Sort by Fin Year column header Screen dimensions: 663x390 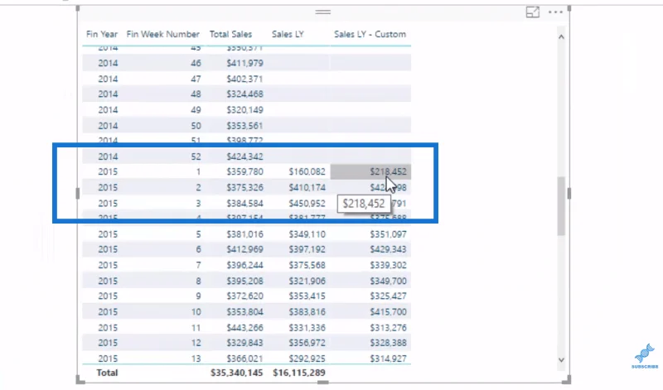tap(101, 34)
